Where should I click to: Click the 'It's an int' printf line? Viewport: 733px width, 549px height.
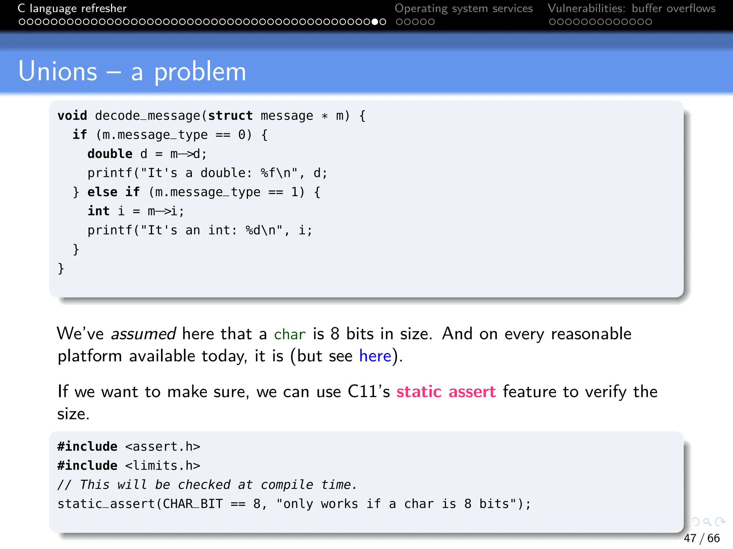[200, 230]
